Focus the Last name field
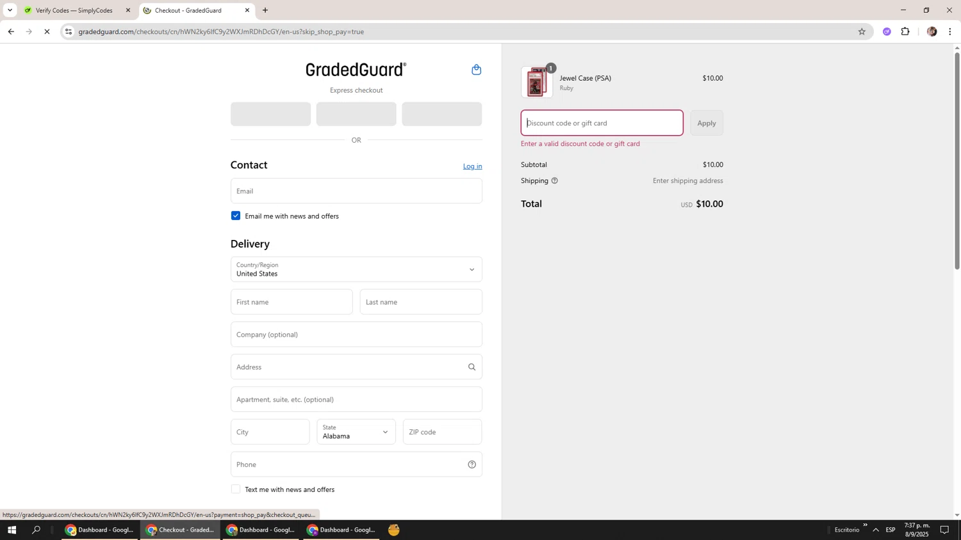 pos(421,302)
